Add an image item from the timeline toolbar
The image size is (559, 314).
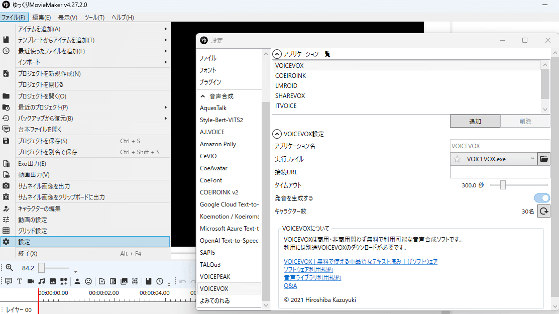(x=53, y=281)
